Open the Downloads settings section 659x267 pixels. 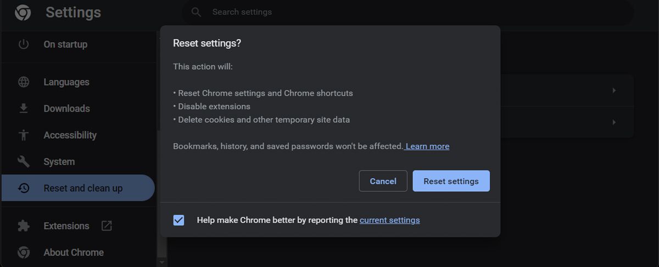click(x=66, y=109)
